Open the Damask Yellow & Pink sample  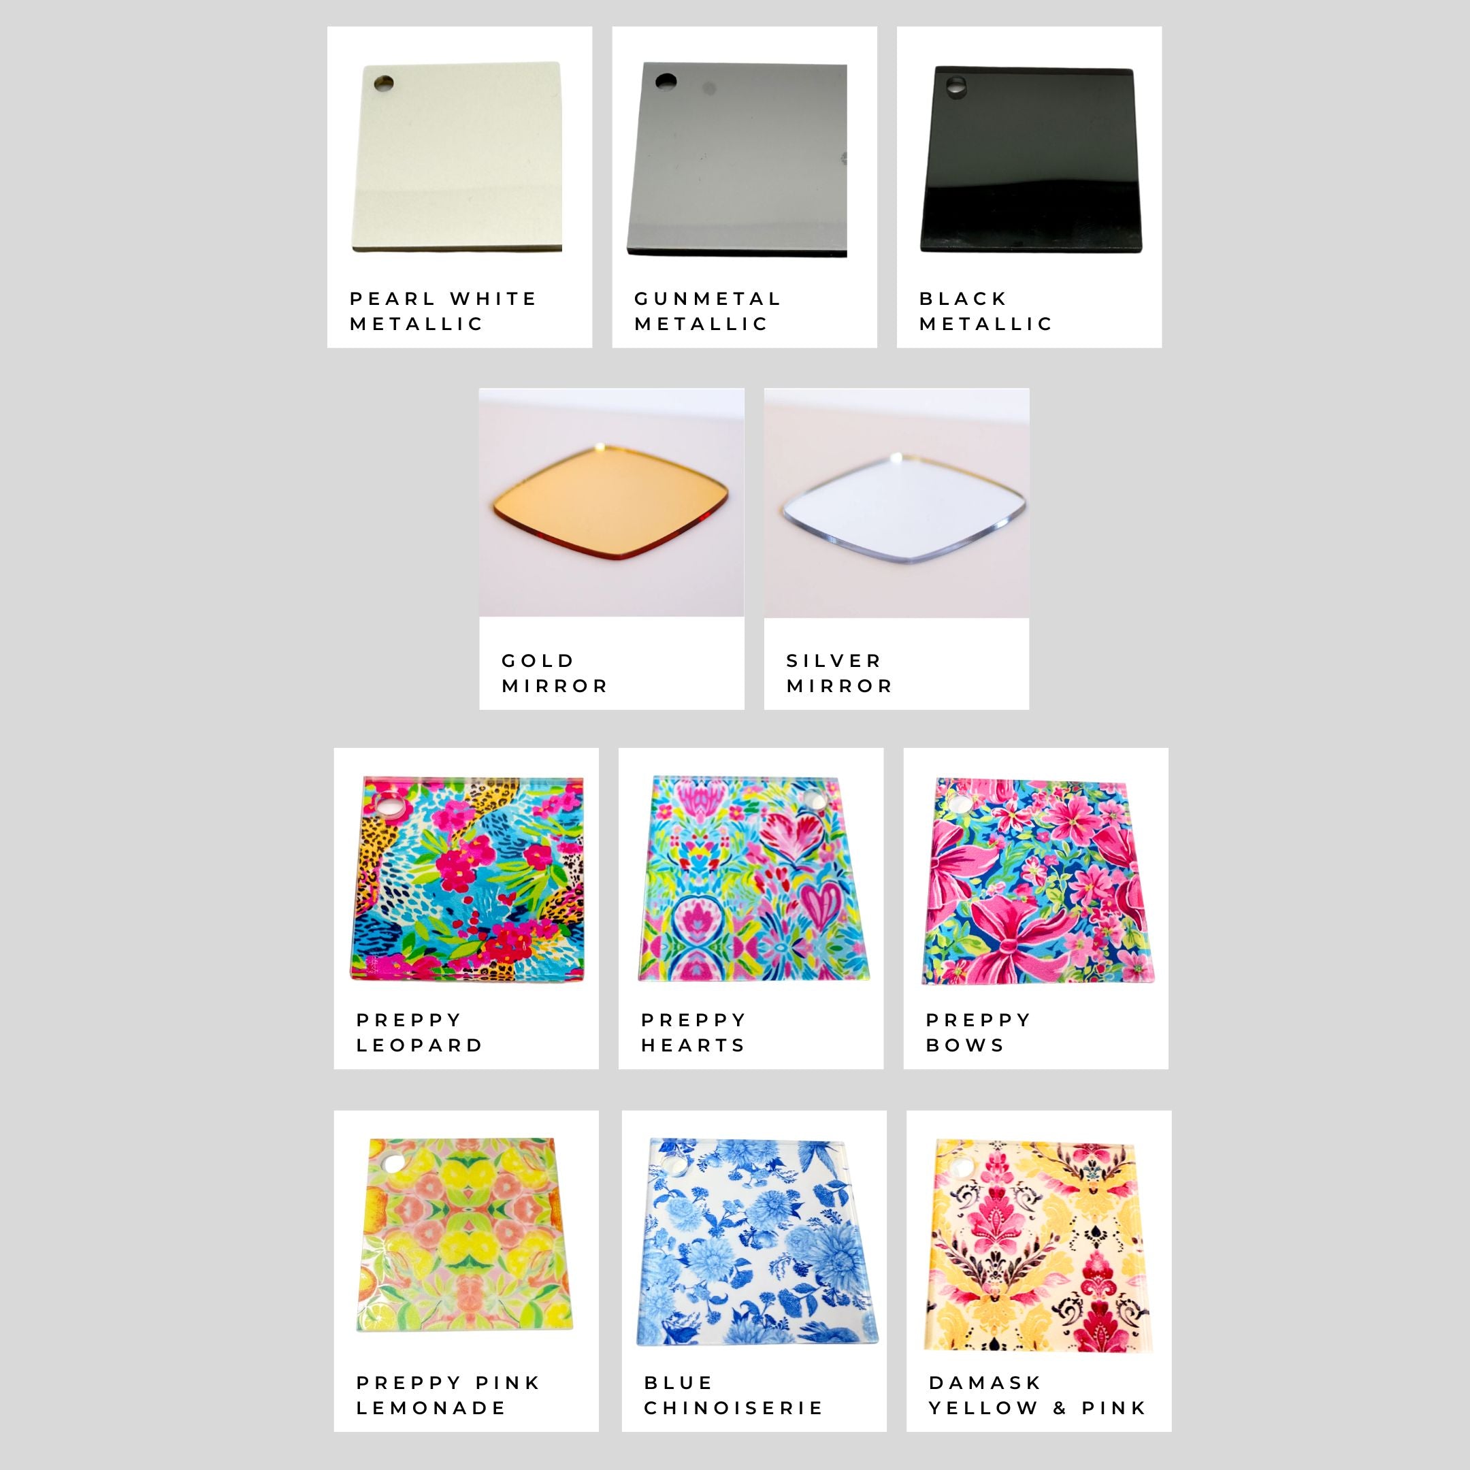click(x=1039, y=1245)
